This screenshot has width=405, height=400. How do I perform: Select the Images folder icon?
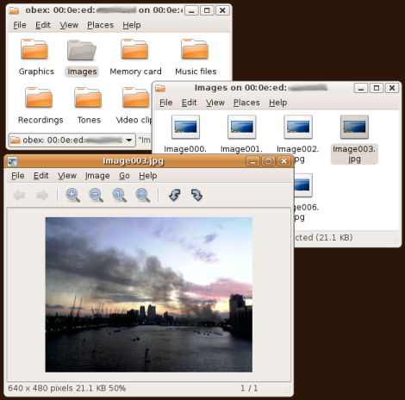(x=82, y=50)
